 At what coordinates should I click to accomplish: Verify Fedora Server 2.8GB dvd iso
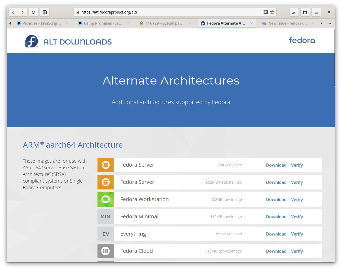point(297,165)
